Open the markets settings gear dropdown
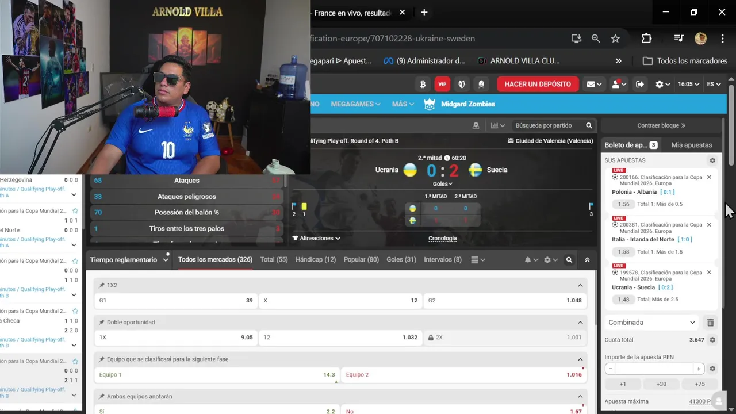 (550, 260)
